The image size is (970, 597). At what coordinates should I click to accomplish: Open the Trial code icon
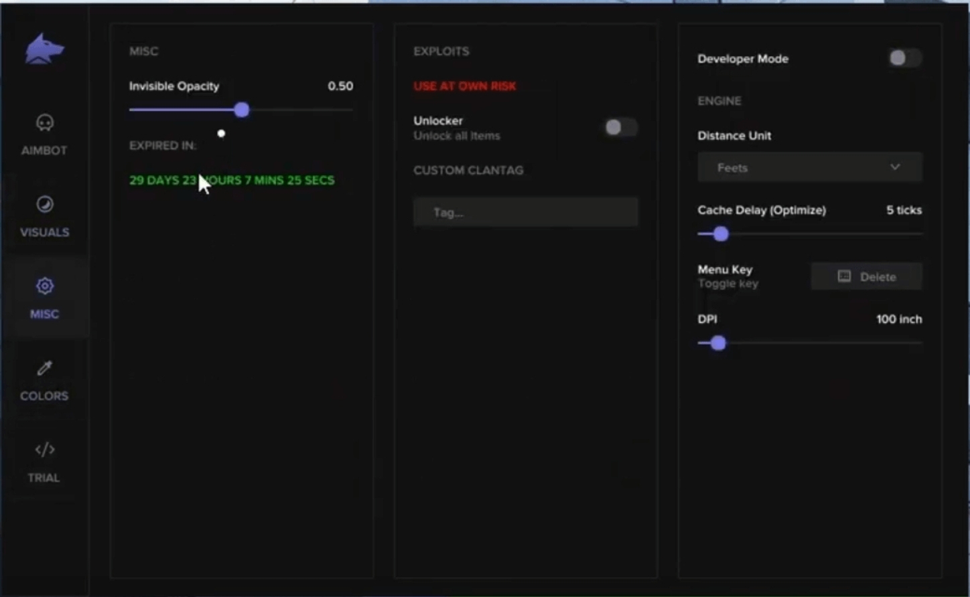pos(44,449)
